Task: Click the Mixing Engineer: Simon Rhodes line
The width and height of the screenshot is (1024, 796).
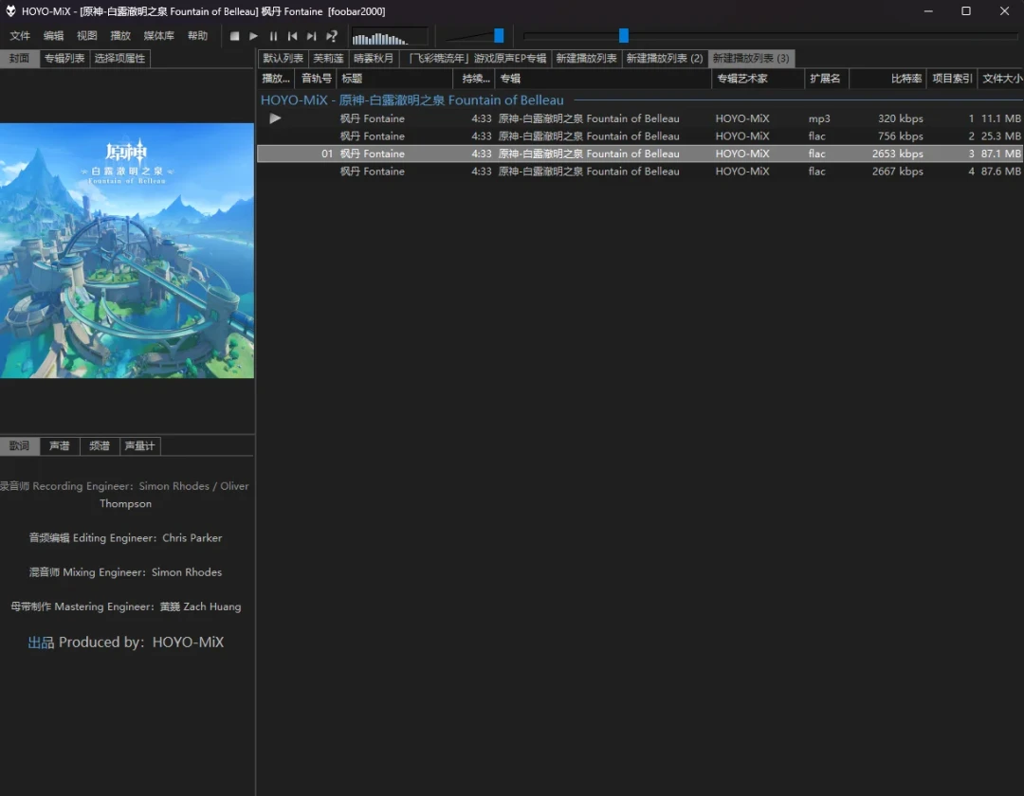Action: coord(125,572)
